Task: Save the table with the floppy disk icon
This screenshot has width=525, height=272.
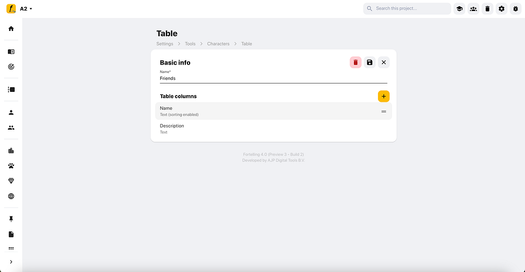Action: click(370, 62)
